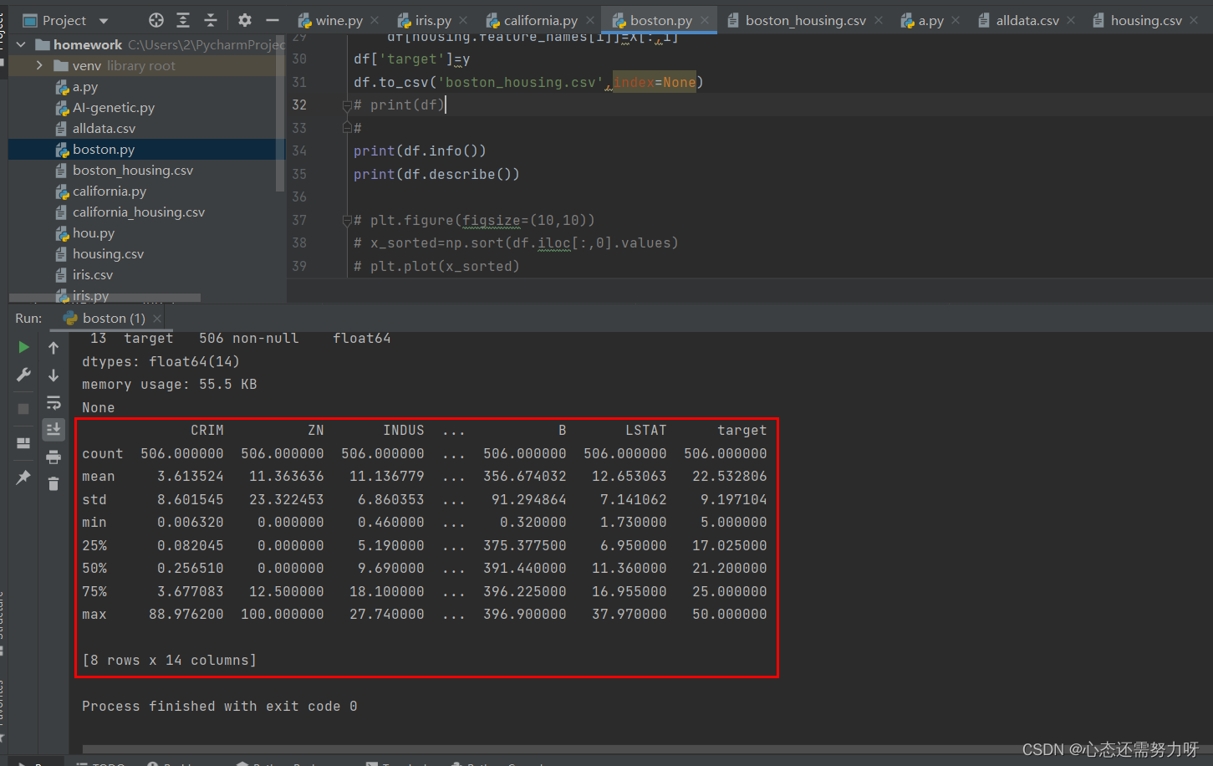Screen dimensions: 1213x766
Task: Clear console with trash icon
Action: [54, 483]
